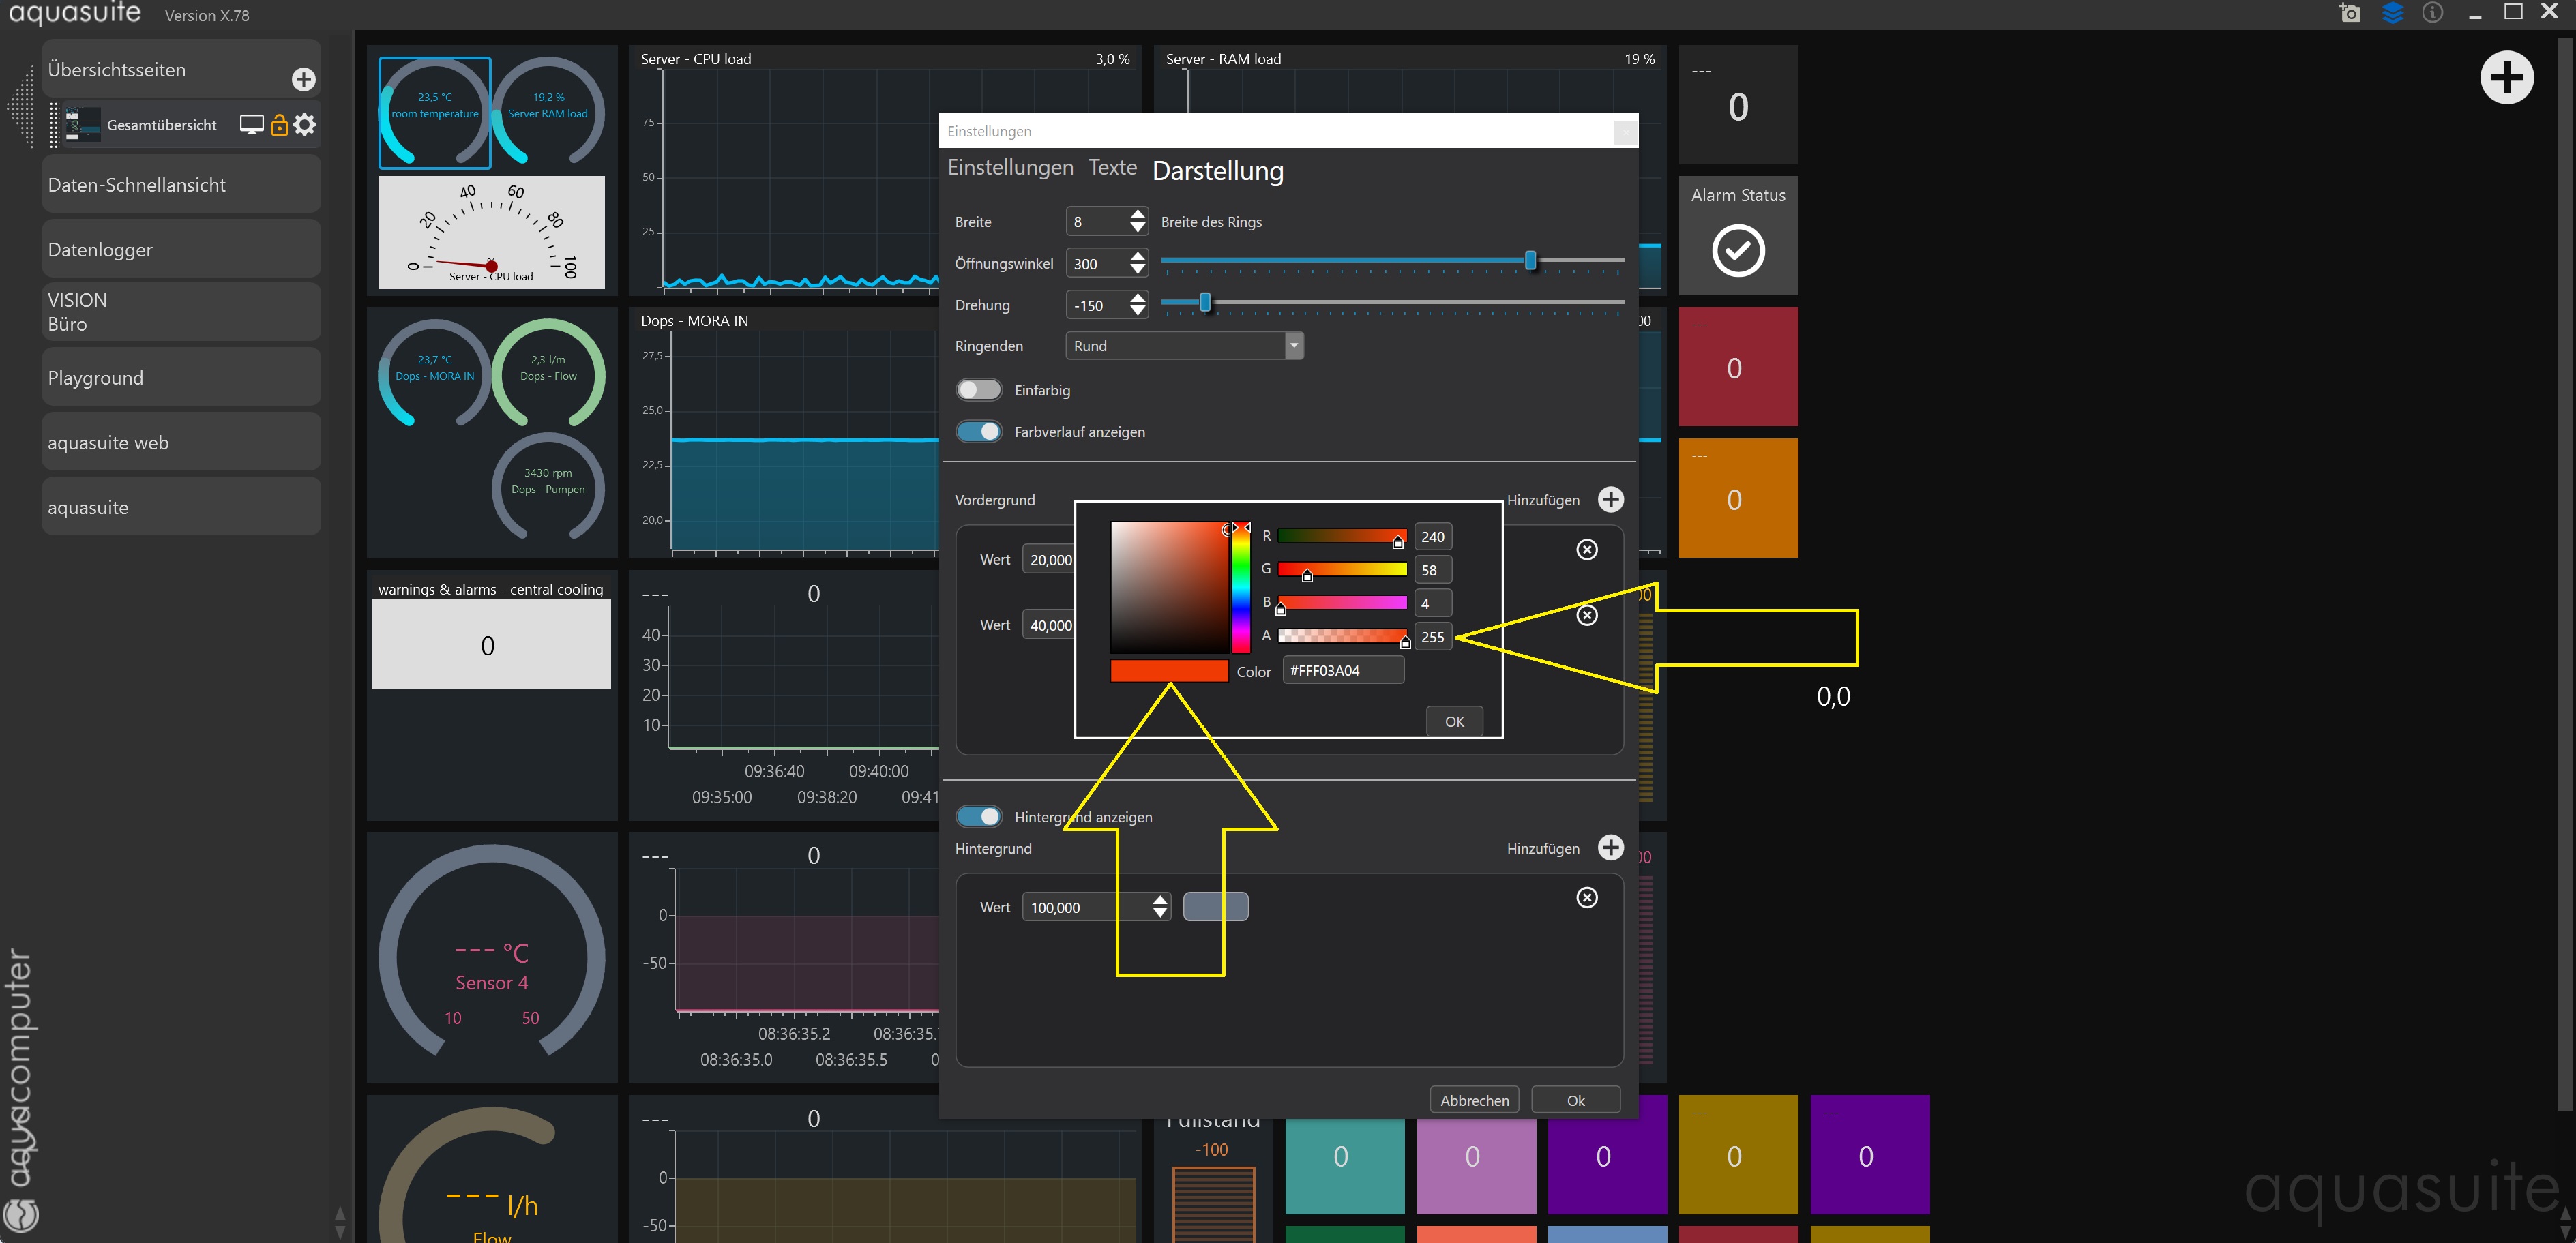
Task: Add a Vordergrund entry with Hinzufügen plus
Action: point(1610,500)
